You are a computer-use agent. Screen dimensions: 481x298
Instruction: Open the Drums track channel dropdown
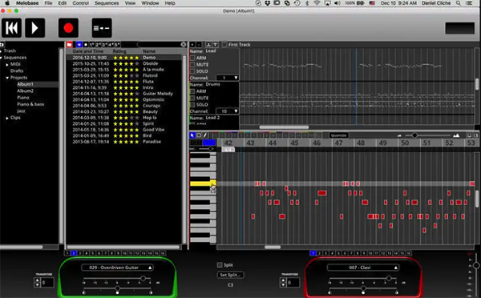(228, 111)
